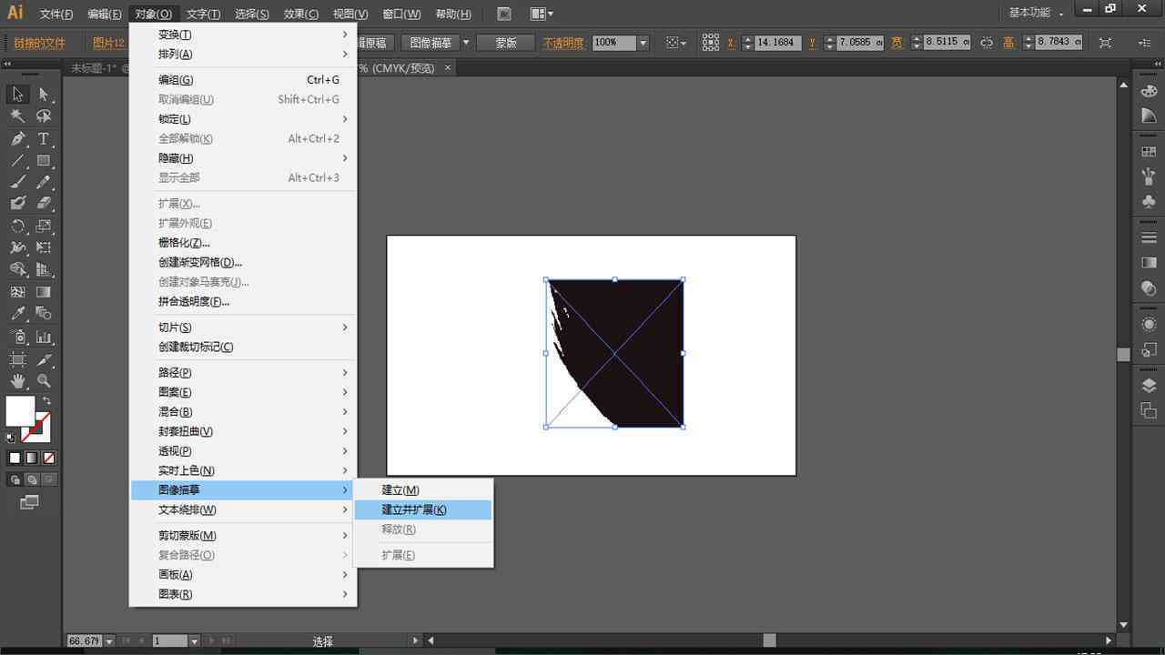
Task: Click 栅格化(Z)... menu entry
Action: pyautogui.click(x=243, y=243)
